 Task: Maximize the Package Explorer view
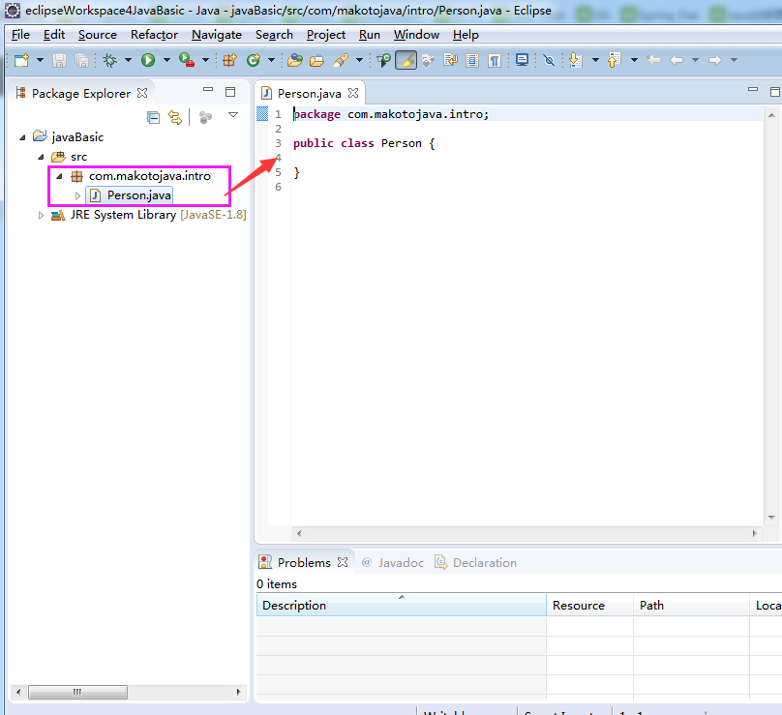tap(230, 92)
